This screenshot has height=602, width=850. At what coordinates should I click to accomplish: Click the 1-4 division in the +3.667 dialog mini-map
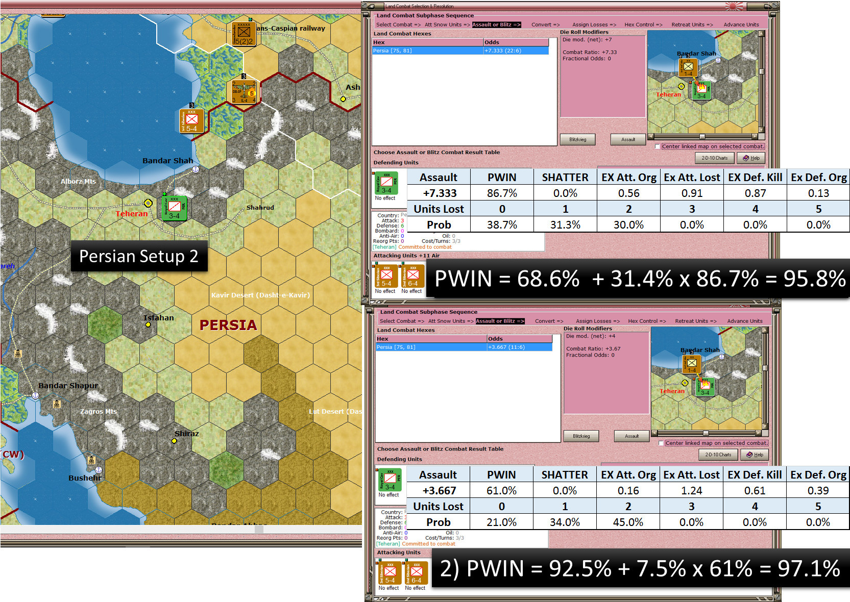pyautogui.click(x=692, y=364)
